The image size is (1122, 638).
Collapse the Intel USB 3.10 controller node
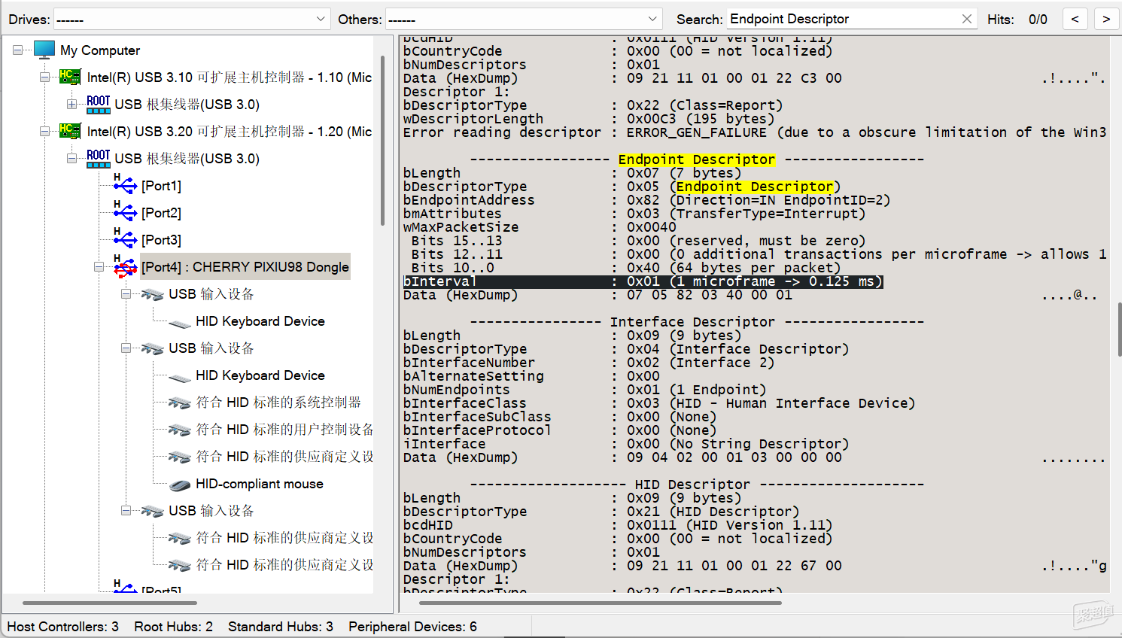coord(44,77)
